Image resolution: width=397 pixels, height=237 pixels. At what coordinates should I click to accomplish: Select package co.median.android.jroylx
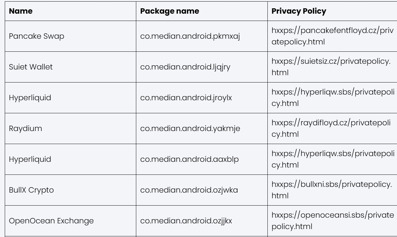186,97
